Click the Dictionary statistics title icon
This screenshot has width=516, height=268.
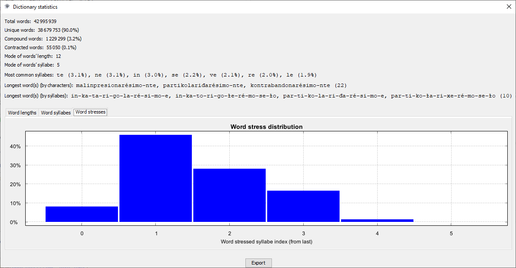pos(7,6)
